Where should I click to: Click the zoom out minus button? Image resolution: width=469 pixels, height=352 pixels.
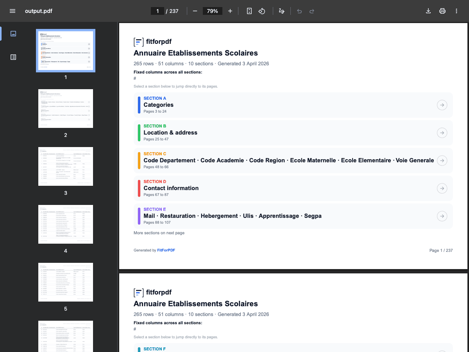tap(195, 11)
